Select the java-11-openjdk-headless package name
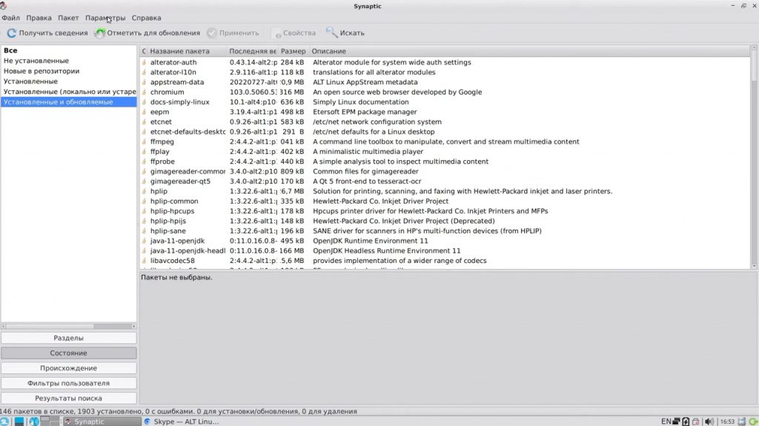 (188, 250)
